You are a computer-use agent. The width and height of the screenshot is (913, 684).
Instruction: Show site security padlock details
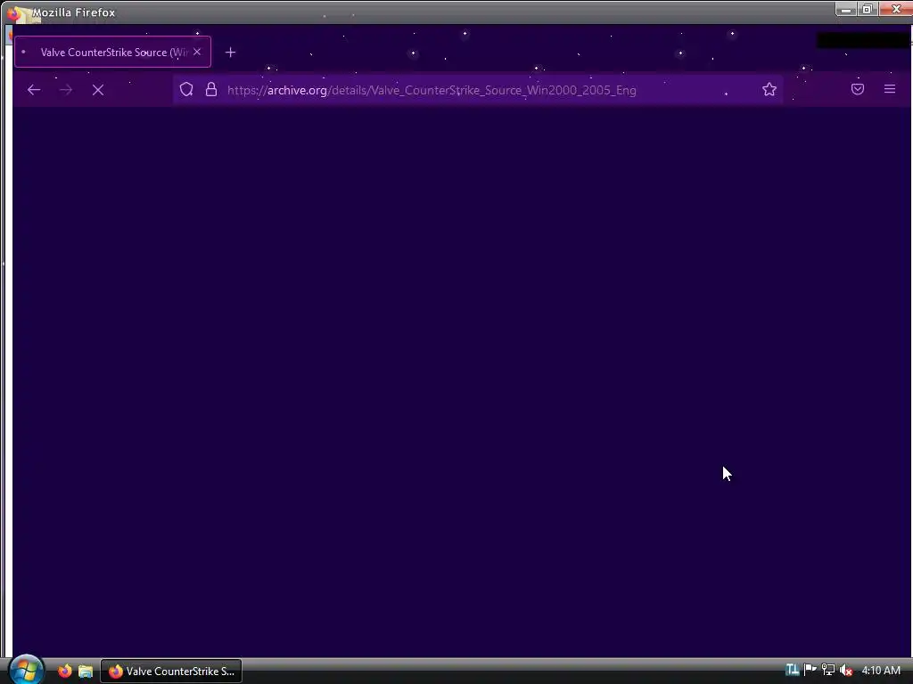point(211,89)
